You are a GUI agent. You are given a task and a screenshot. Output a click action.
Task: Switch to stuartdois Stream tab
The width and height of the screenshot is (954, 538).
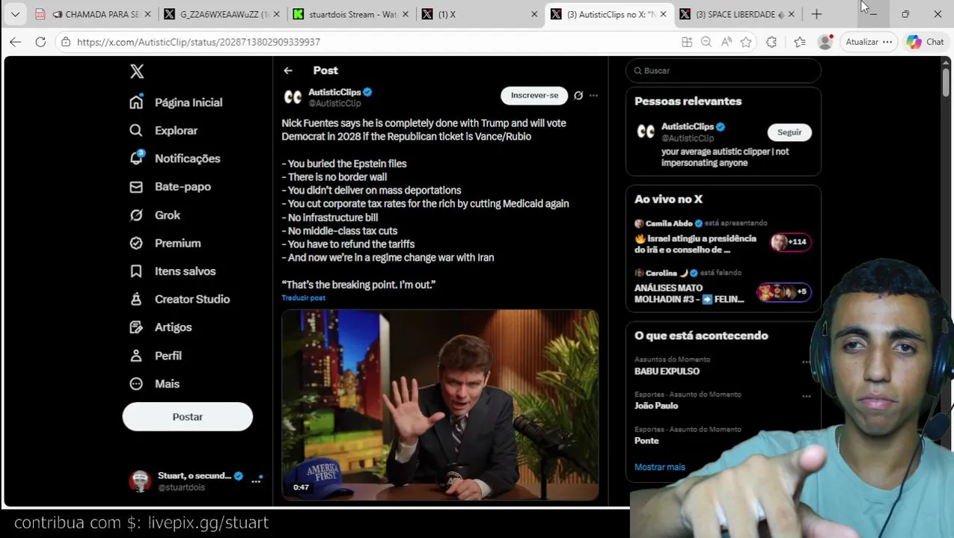[352, 14]
